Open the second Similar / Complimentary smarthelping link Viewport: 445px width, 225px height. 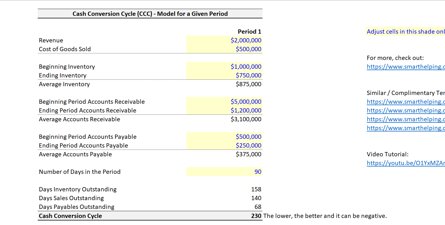[x=406, y=111]
